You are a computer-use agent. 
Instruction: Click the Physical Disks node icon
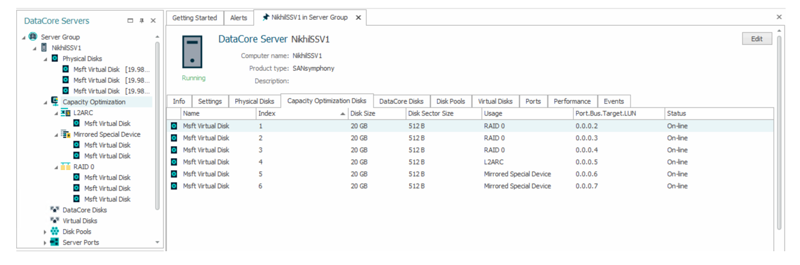(55, 59)
